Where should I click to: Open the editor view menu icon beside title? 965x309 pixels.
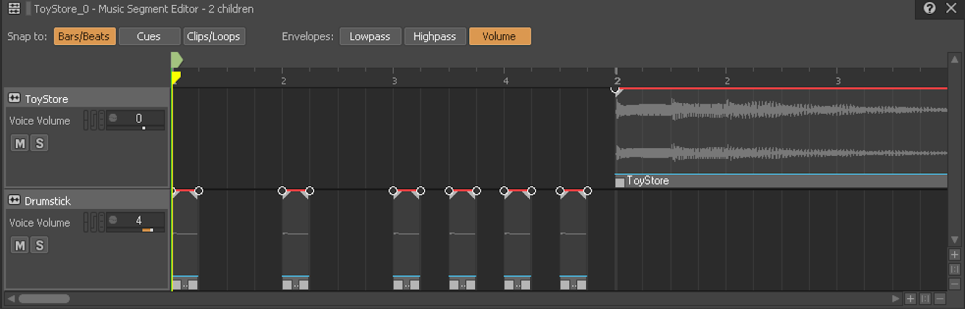point(14,8)
